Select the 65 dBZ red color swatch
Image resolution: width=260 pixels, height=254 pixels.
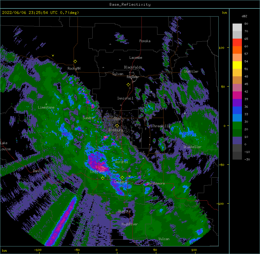tap(237, 42)
